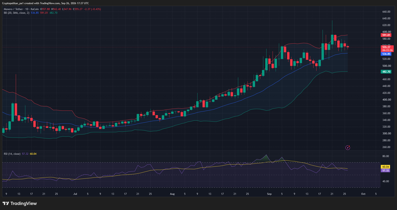
Task: Click the 660.00 price scale label
Action: (386, 12)
